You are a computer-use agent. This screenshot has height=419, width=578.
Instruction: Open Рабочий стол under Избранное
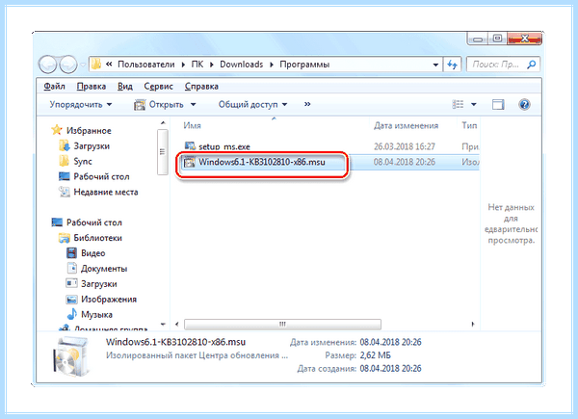101,177
